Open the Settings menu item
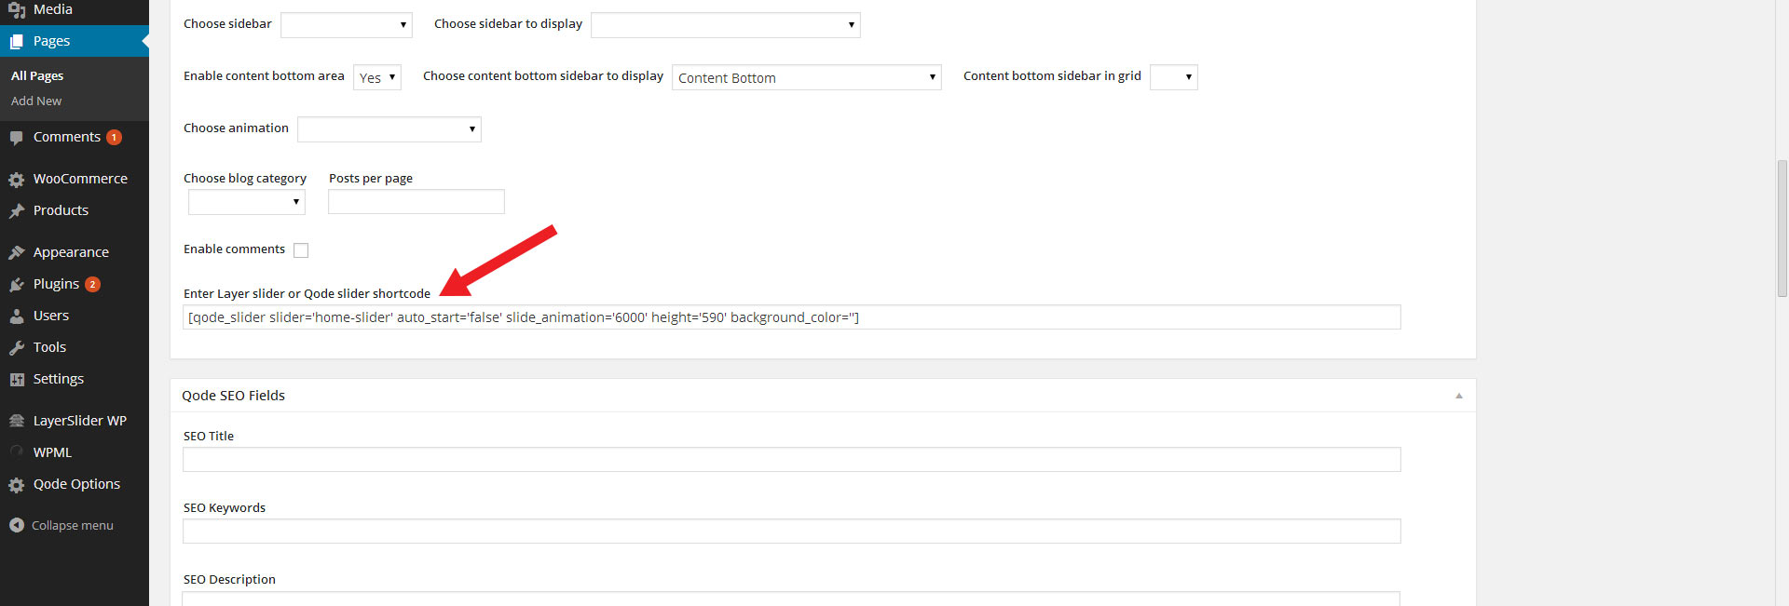 coord(58,379)
